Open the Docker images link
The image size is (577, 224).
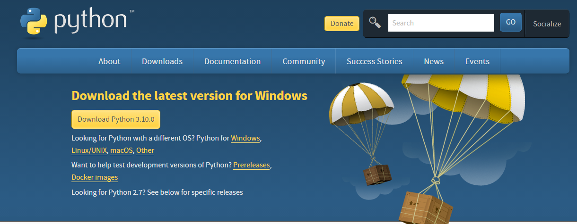coord(95,177)
